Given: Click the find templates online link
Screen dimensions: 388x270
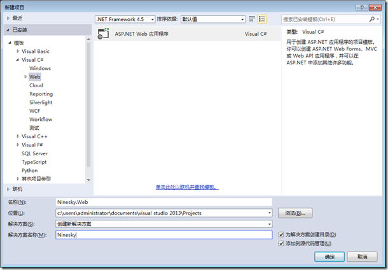Looking at the screenshot, I should click(x=187, y=187).
